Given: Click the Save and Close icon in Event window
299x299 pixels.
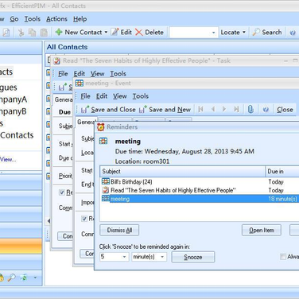Looking at the screenshot, I should (x=84, y=110).
